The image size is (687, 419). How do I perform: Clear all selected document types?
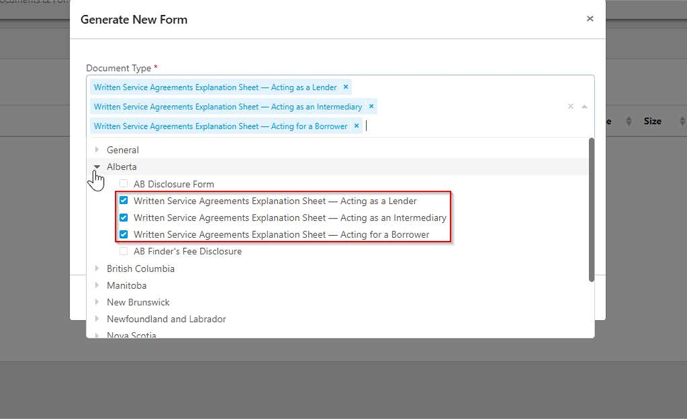[x=571, y=106]
